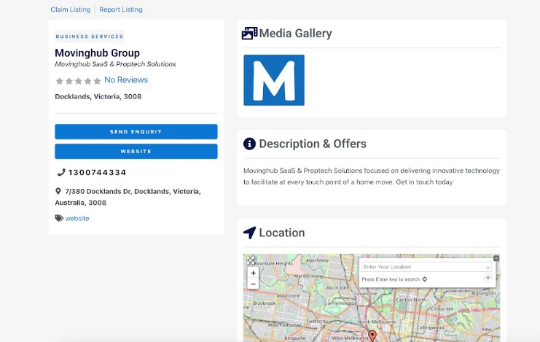Expand the search options plus button
The height and width of the screenshot is (342, 540).
[488, 278]
